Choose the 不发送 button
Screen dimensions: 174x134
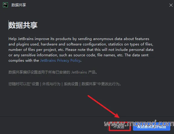pos(119,127)
